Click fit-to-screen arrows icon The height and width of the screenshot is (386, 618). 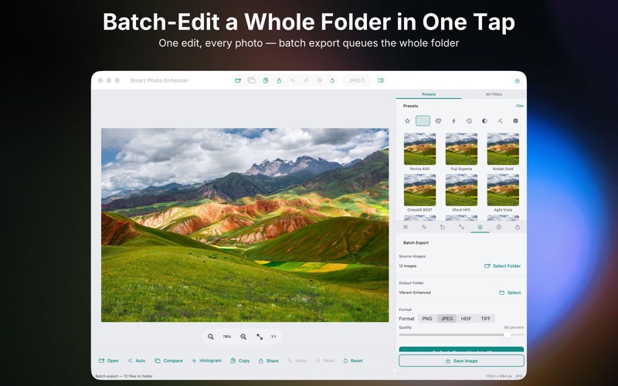tap(260, 337)
